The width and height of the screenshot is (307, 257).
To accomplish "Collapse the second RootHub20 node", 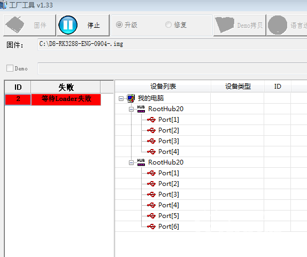I will click(132, 162).
